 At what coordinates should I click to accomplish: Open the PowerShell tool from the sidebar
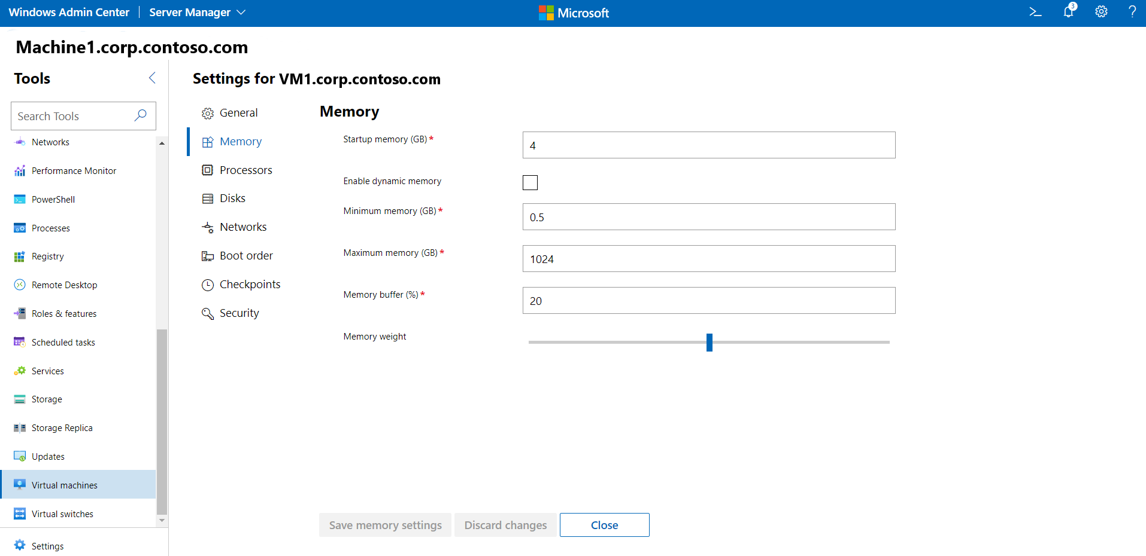point(53,199)
